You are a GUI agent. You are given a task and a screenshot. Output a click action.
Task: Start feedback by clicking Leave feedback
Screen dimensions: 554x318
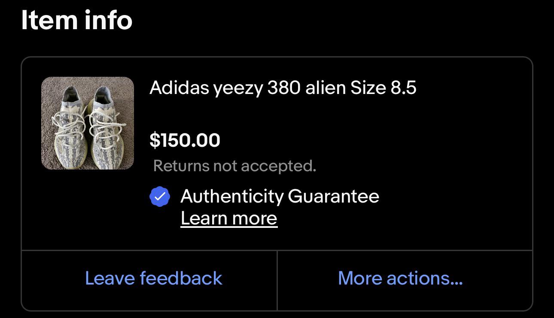tap(153, 278)
